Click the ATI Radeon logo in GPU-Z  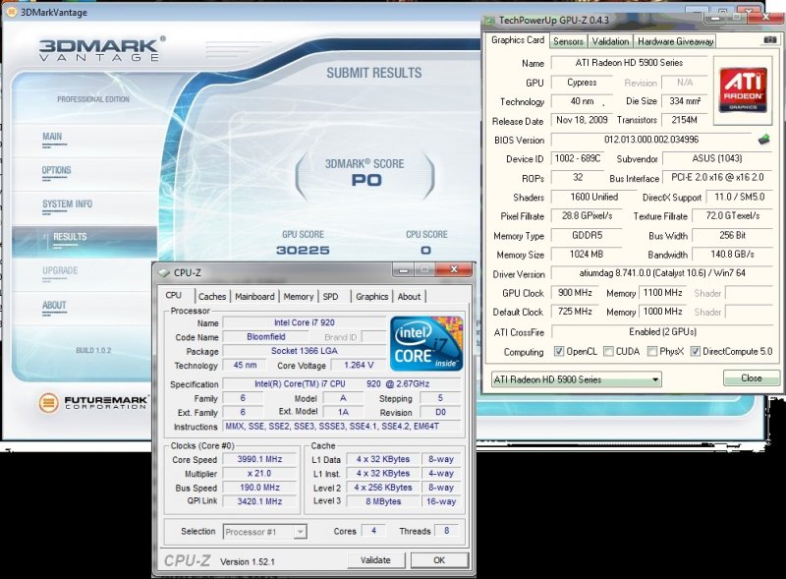[743, 89]
